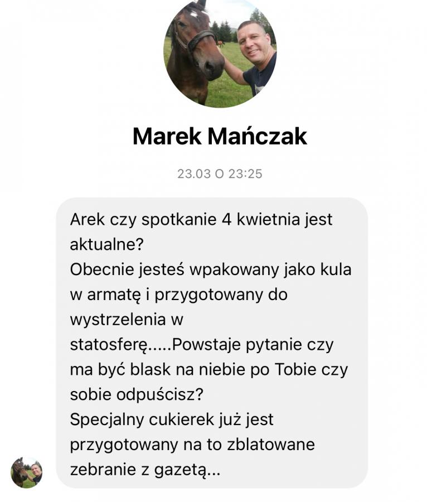Click the line 'w armatę i przygotowany do'
This screenshot has width=427, height=502.
[179, 295]
